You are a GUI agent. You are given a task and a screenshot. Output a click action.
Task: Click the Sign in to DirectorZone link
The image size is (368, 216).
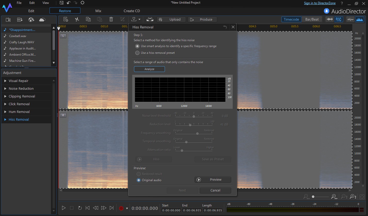pos(320,3)
